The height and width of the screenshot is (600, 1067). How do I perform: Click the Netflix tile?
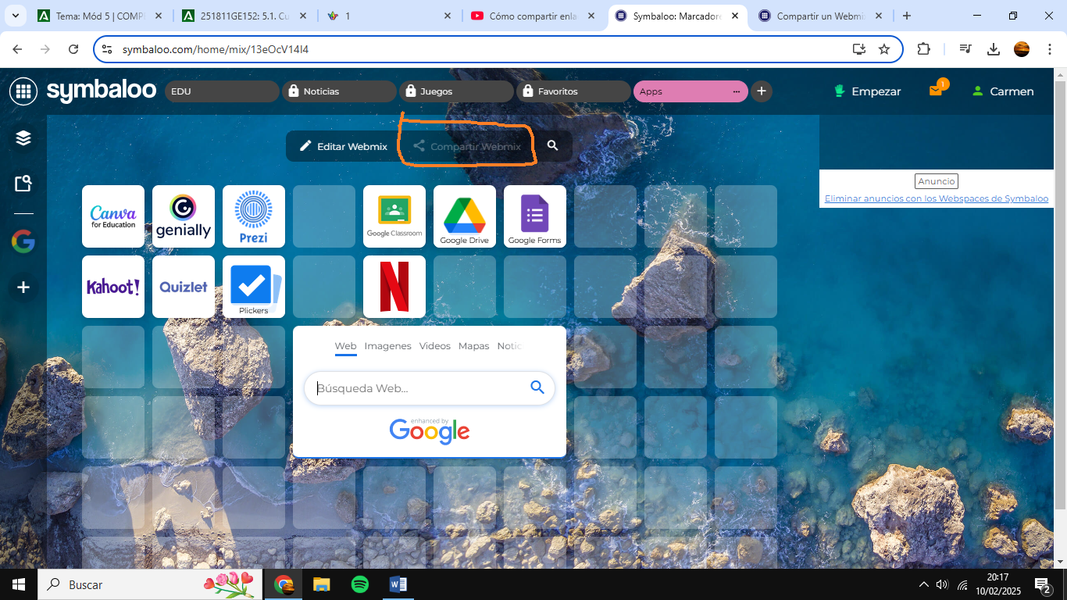394,287
